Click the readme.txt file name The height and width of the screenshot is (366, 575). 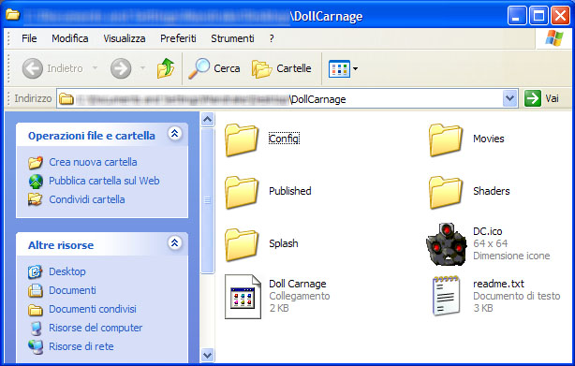(499, 284)
